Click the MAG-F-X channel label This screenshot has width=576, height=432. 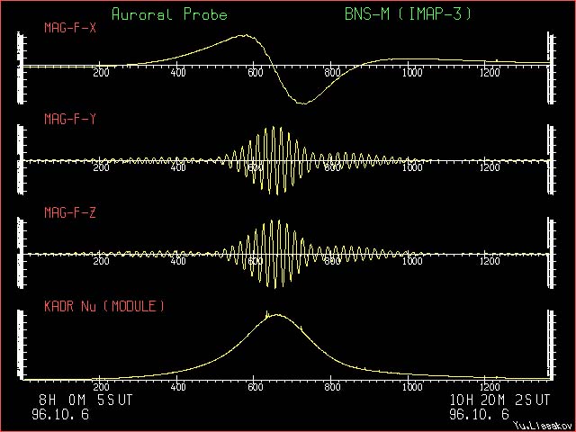pyautogui.click(x=70, y=28)
